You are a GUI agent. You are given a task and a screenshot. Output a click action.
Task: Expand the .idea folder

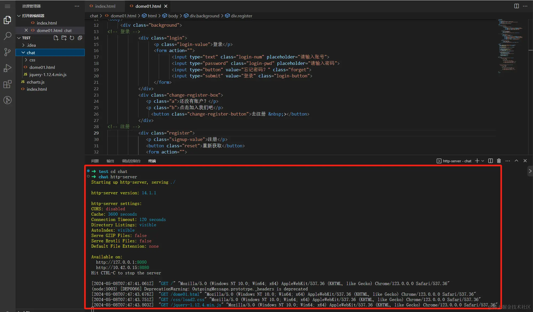[x=24, y=45]
